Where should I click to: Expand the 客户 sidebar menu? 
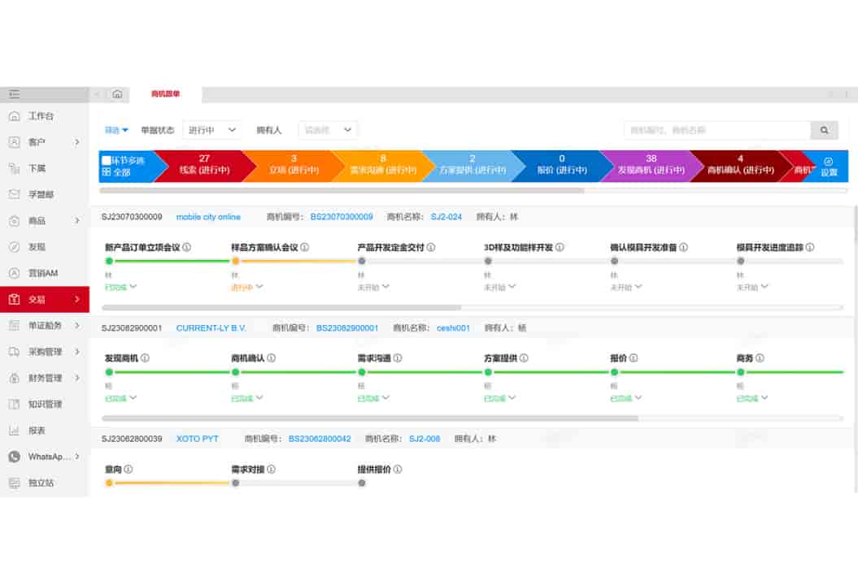click(45, 142)
